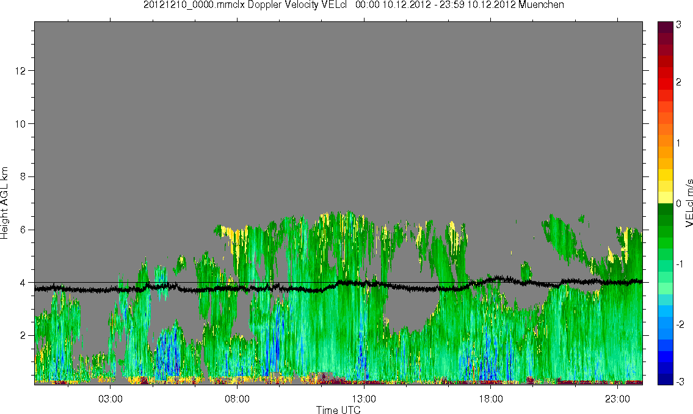Click the 'Height AGL km' axis title
The image size is (693, 414).
4,203
